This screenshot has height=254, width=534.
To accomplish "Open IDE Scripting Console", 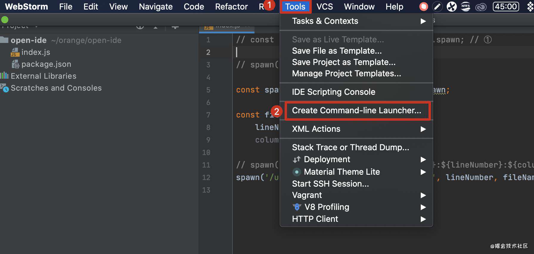I will [356, 92].
